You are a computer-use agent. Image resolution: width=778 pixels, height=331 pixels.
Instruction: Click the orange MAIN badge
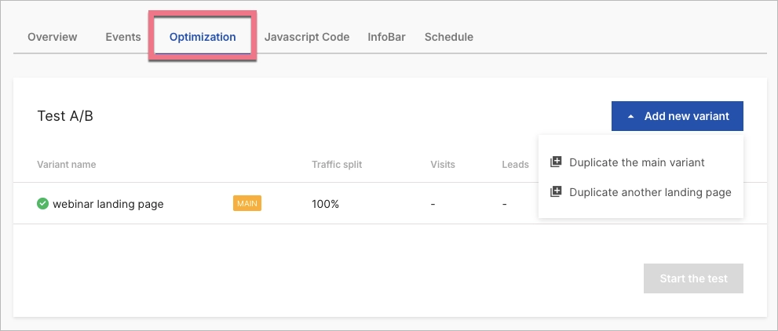(x=247, y=204)
